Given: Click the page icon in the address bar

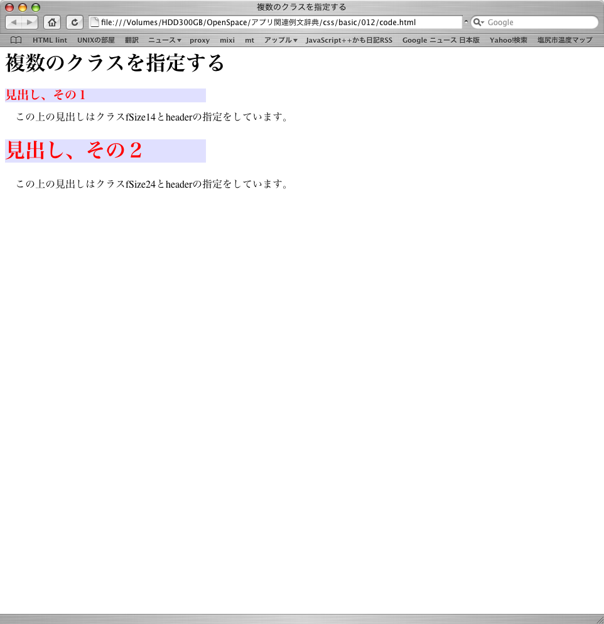Looking at the screenshot, I should point(95,23).
